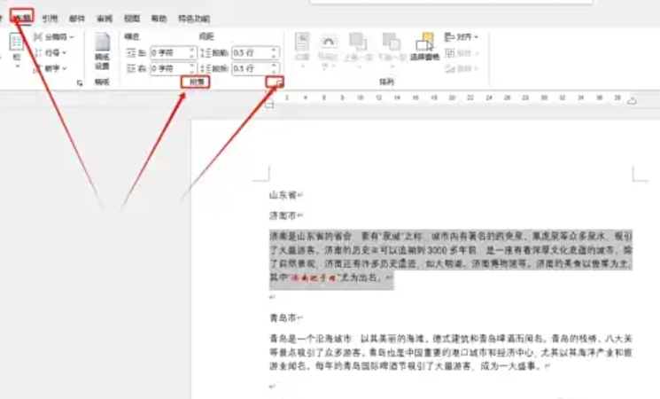Open the 组合 group dropdown

462,53
